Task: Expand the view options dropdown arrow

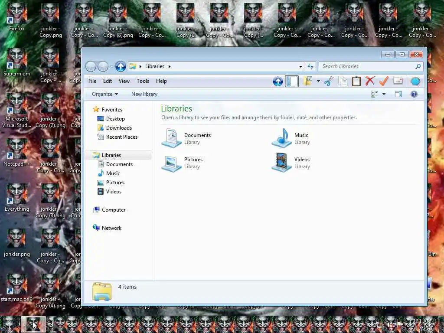Action: [384, 94]
